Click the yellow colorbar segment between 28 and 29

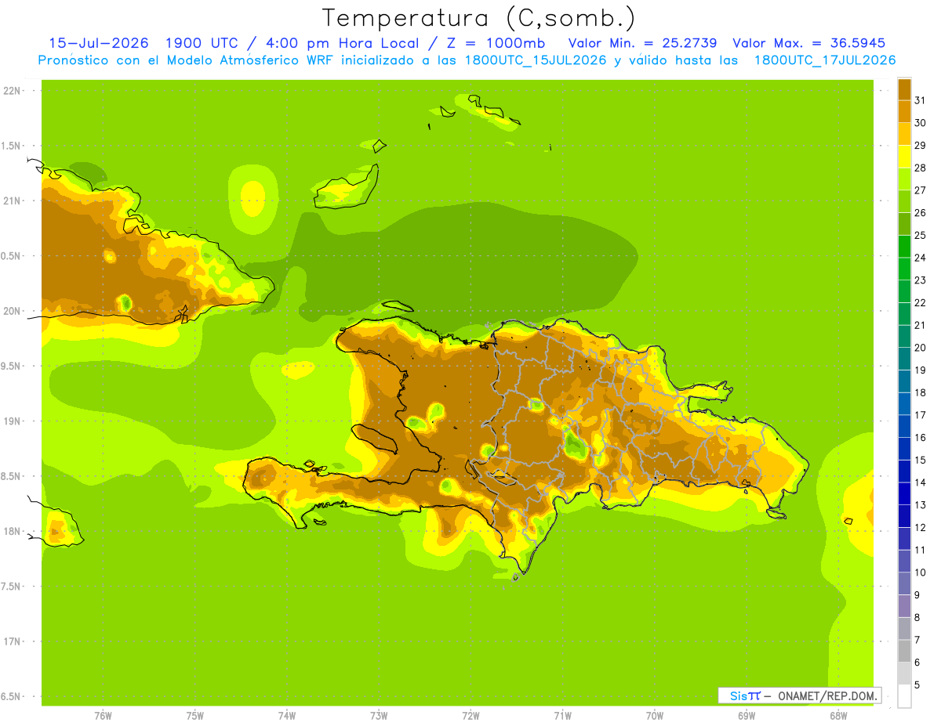pyautogui.click(x=904, y=157)
